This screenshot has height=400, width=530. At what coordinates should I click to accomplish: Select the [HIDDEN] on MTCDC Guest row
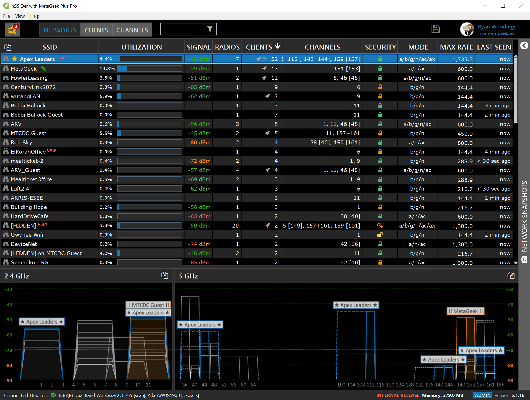(257, 253)
